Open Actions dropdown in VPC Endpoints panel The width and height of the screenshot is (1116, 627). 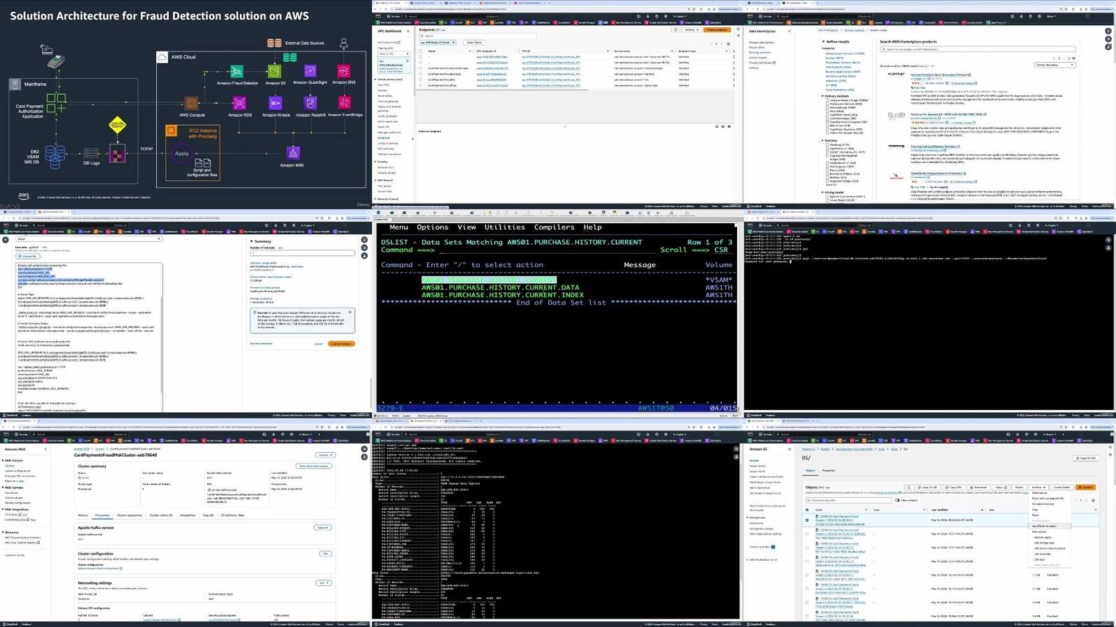[x=691, y=30]
